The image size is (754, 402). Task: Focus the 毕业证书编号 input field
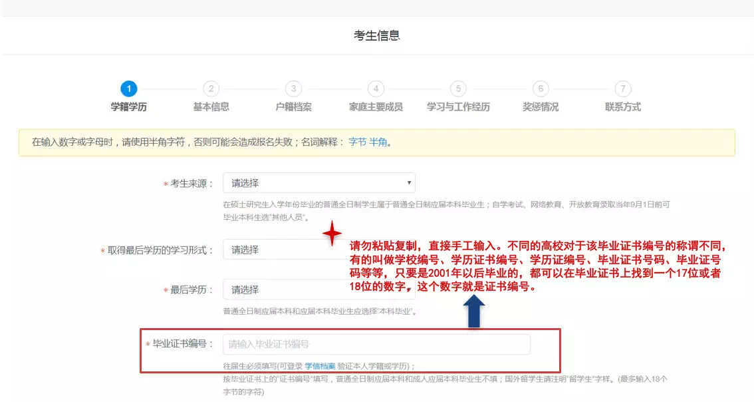[x=376, y=344]
